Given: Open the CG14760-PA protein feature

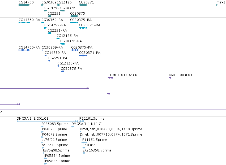Looking at the screenshot, I should pos(24,50).
